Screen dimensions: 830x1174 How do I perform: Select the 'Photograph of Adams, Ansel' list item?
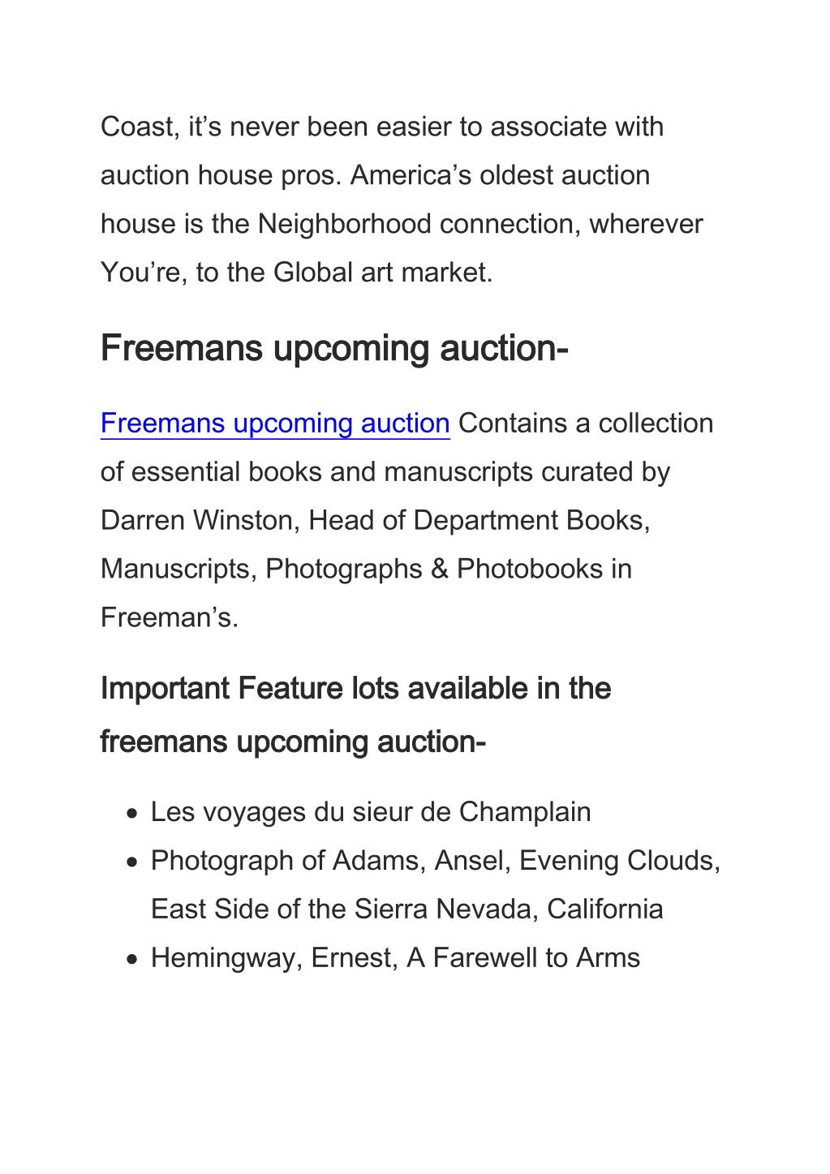(436, 861)
